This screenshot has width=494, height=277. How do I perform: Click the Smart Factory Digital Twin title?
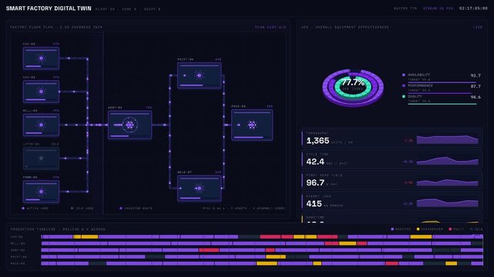coord(49,8)
